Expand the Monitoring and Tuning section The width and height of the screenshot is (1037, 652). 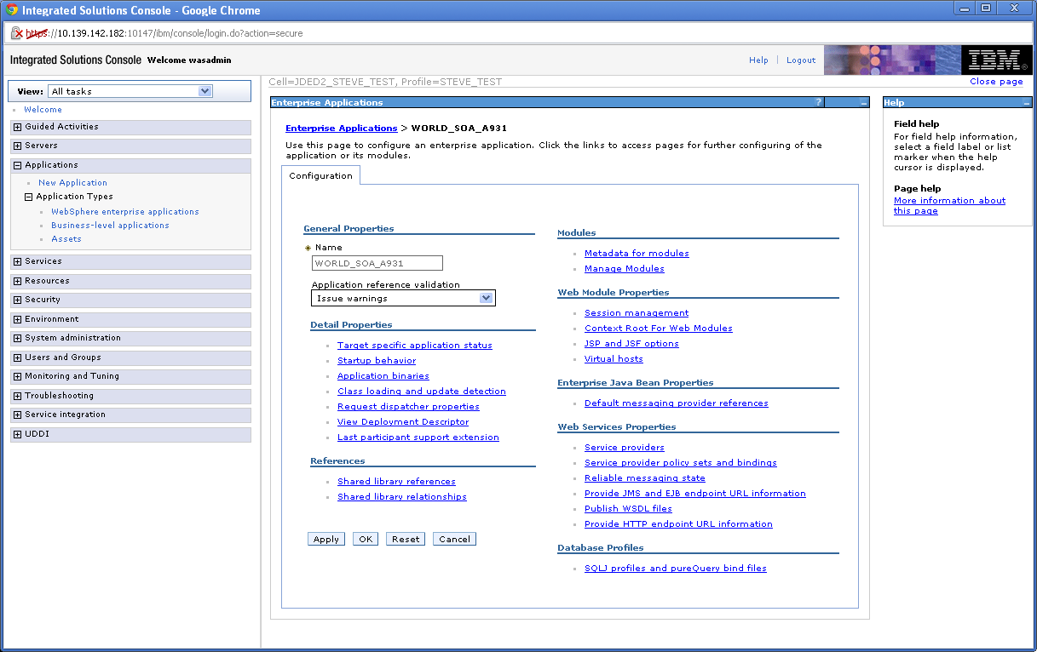click(18, 376)
